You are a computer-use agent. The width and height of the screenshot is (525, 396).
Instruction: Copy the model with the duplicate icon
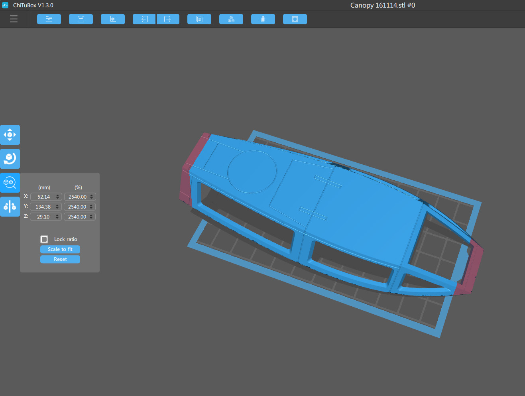199,19
